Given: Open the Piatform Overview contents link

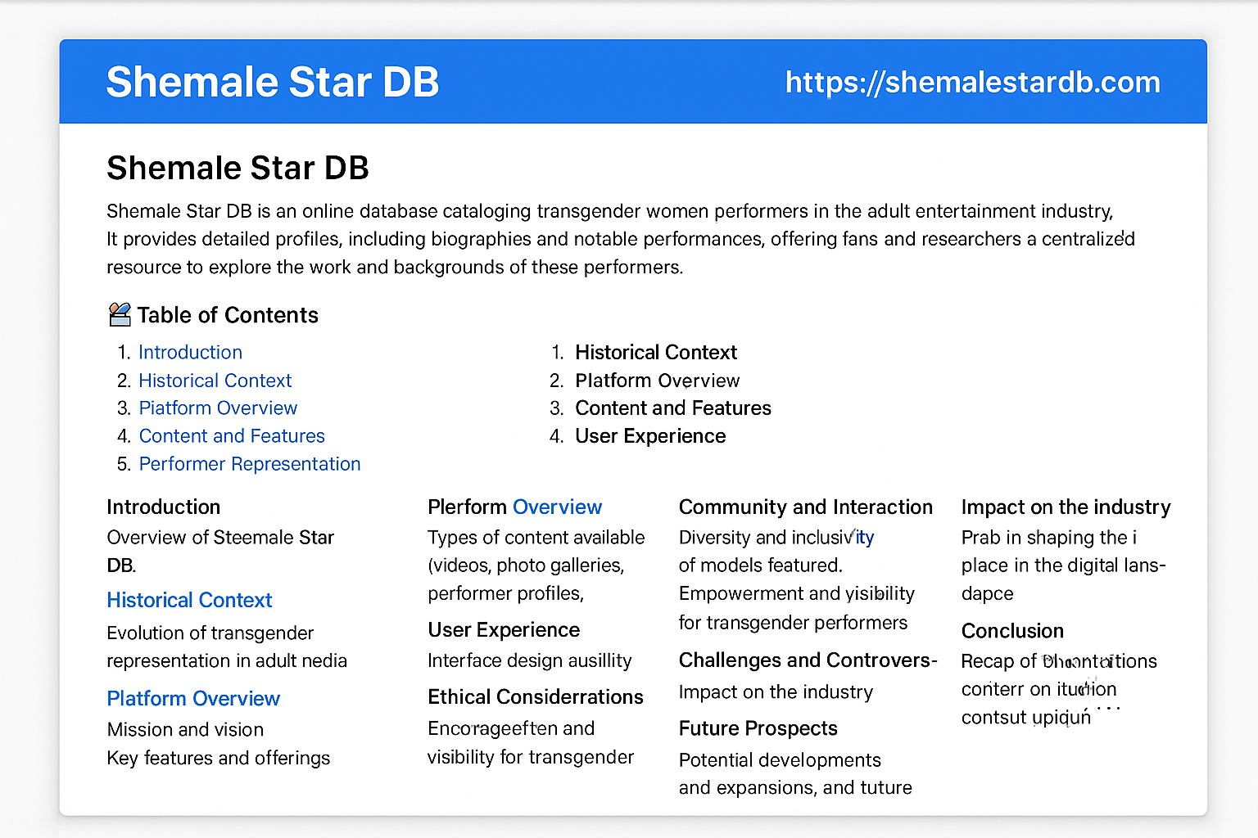Looking at the screenshot, I should 218,408.
